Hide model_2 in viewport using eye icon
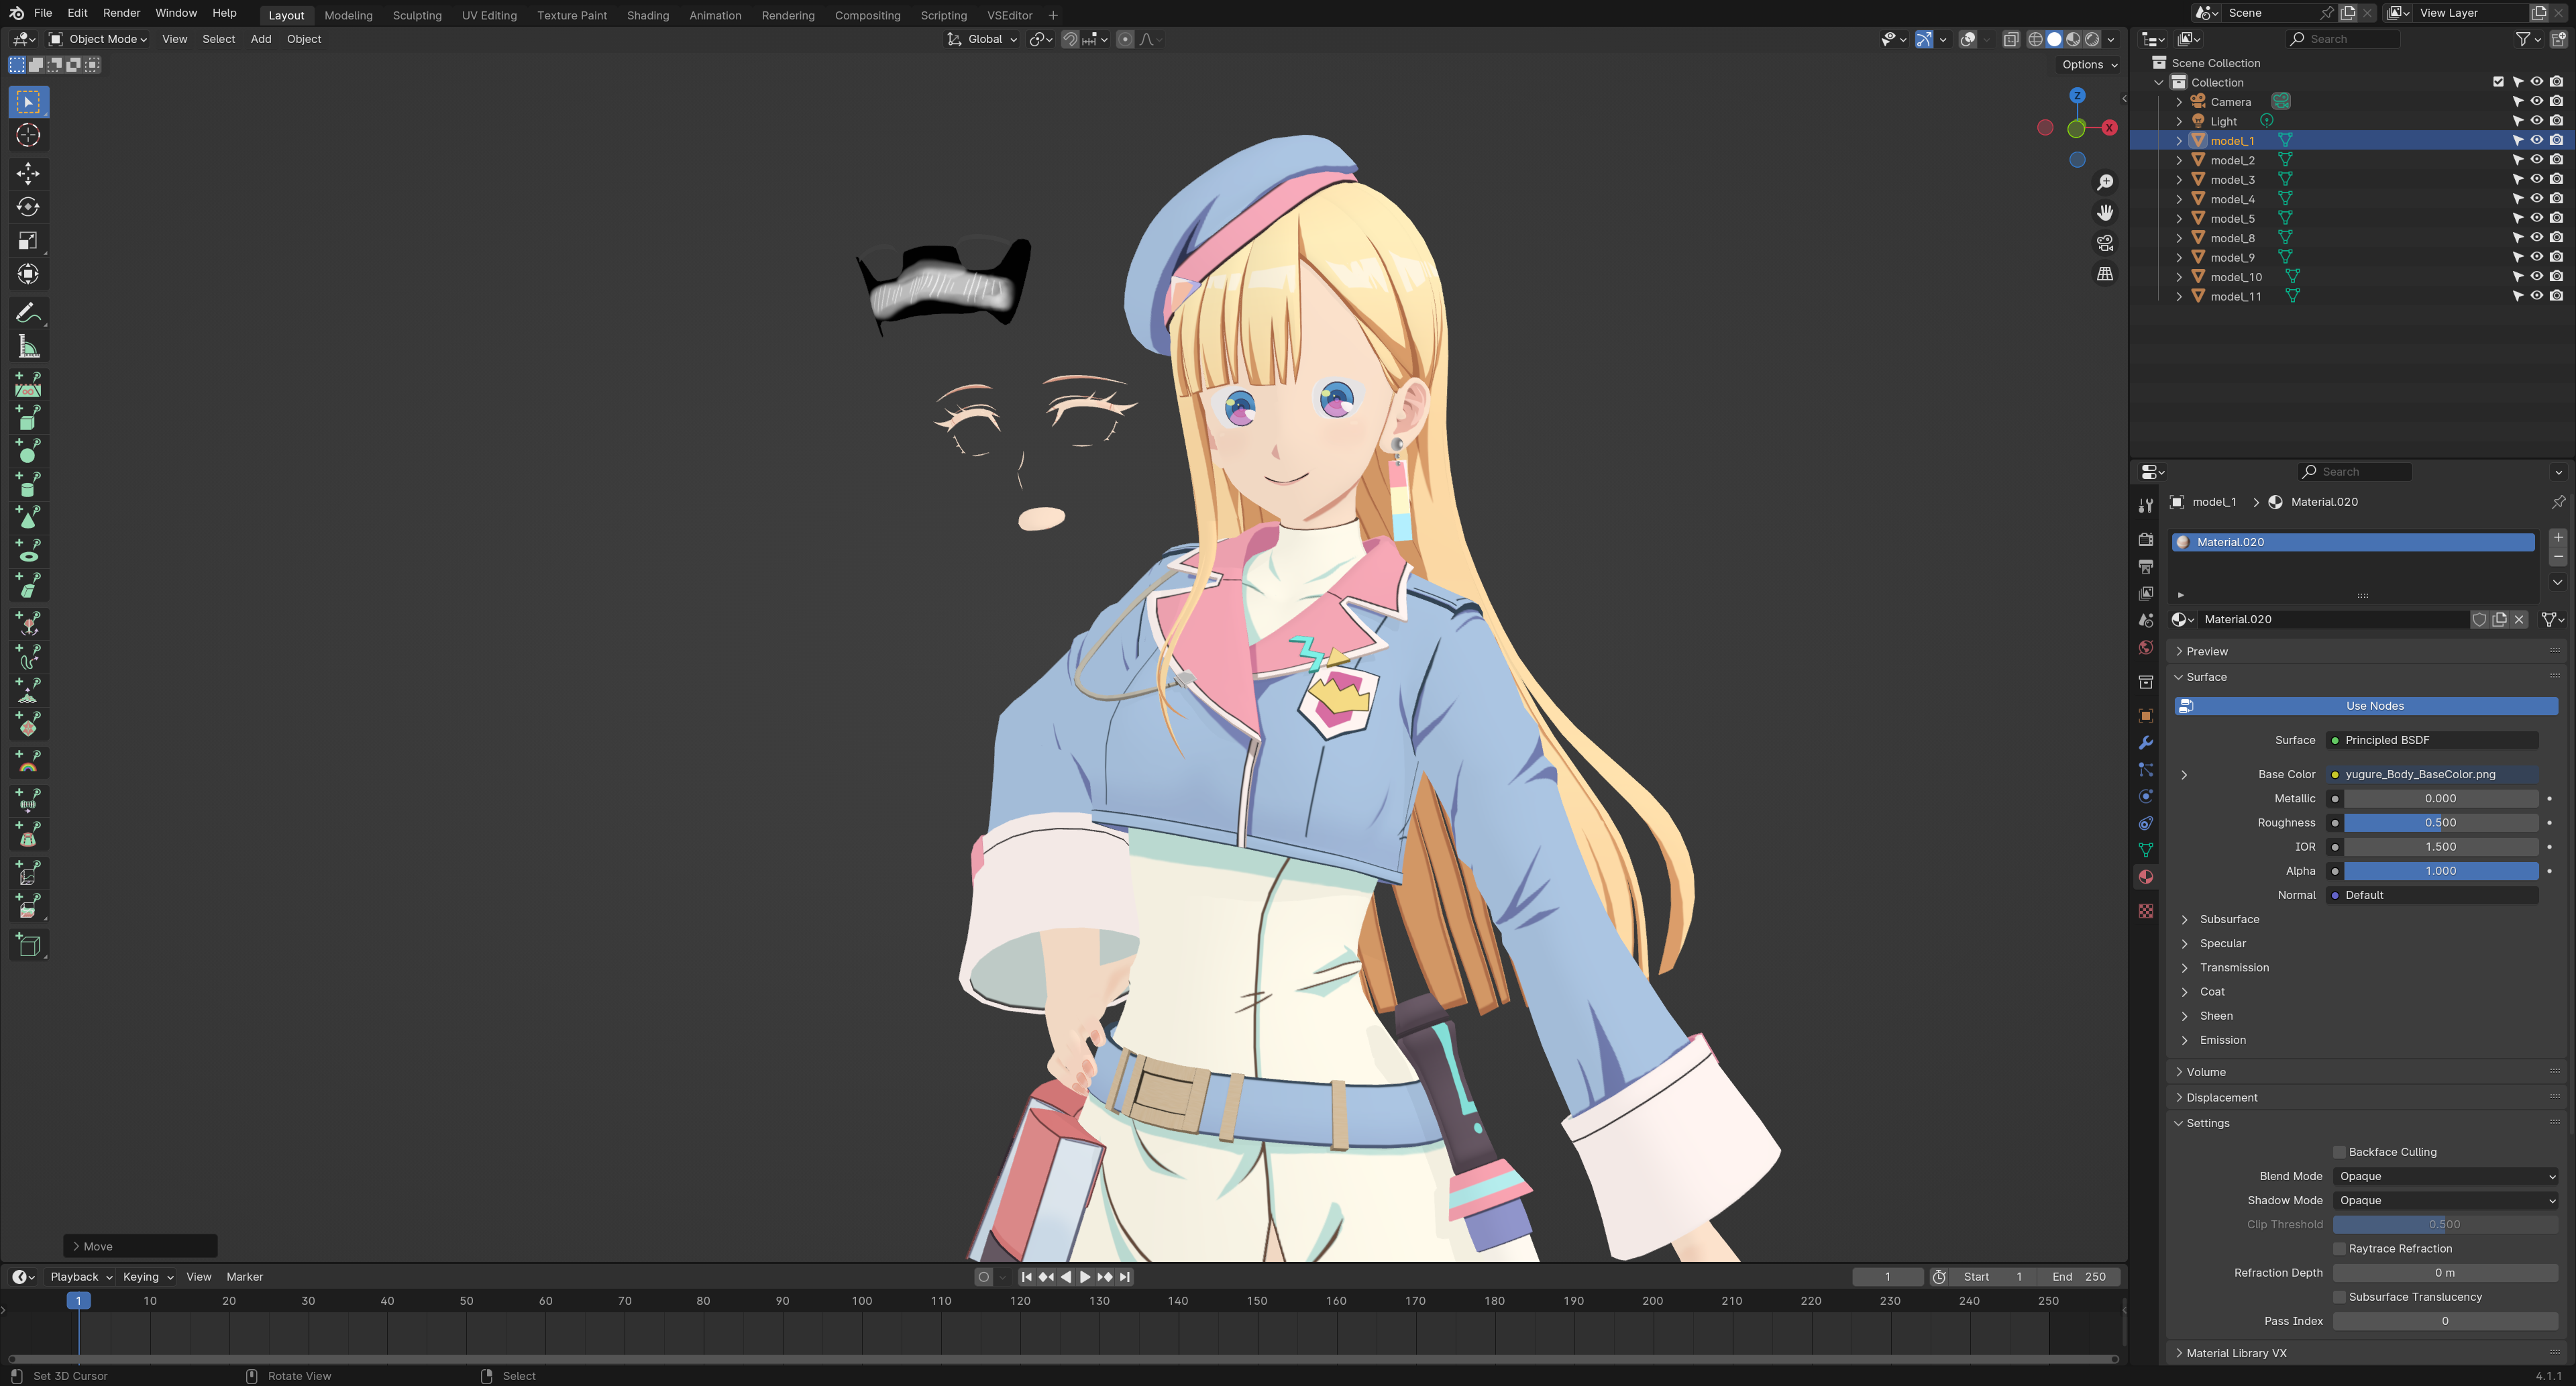This screenshot has height=1386, width=2576. point(2537,160)
